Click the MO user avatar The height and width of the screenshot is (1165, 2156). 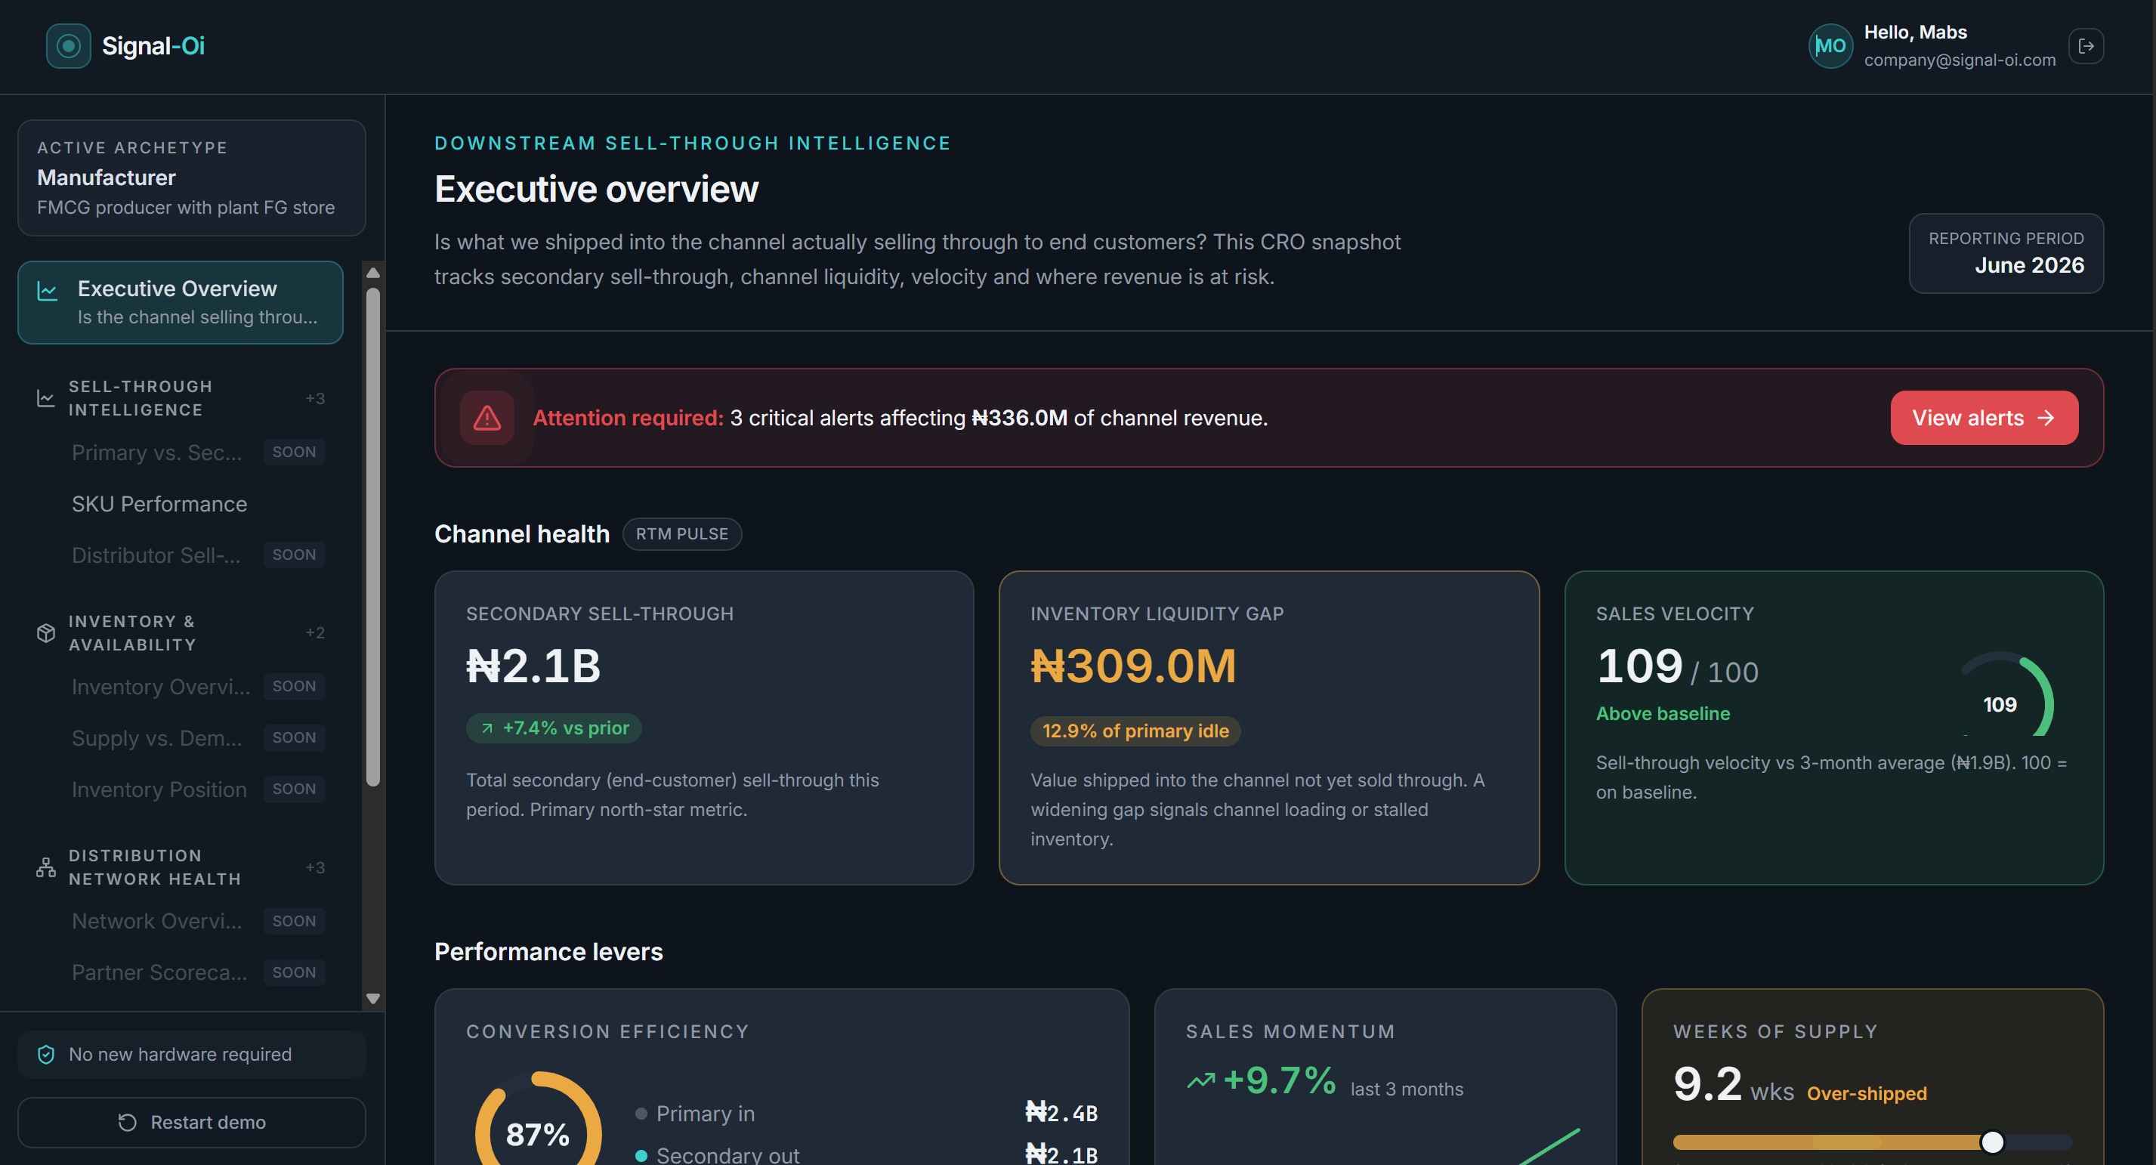pos(1830,45)
